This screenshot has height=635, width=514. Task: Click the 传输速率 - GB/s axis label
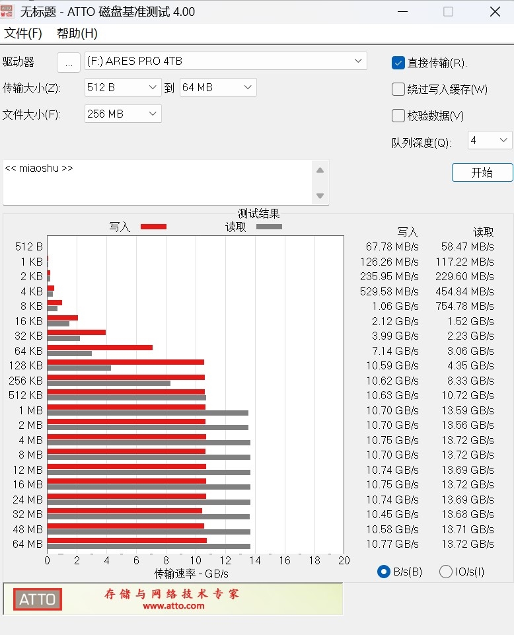coord(191,574)
